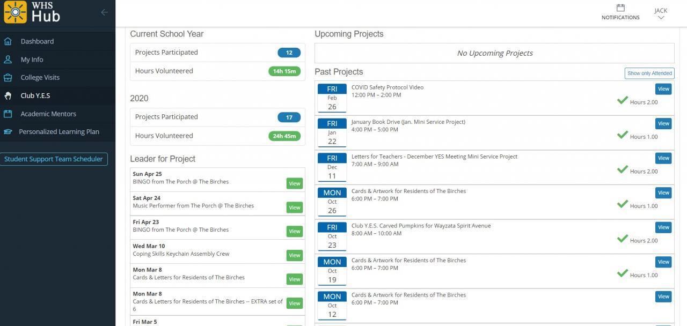The image size is (687, 326).
Task: Click the Personalized Learning Plan graduation cap icon
Action: (x=8, y=132)
